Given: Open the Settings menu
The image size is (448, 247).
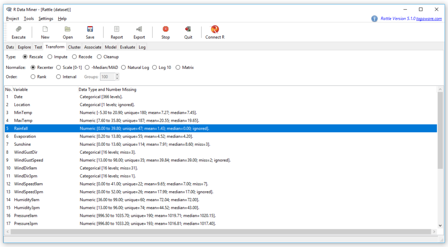Looking at the screenshot, I should (x=45, y=19).
